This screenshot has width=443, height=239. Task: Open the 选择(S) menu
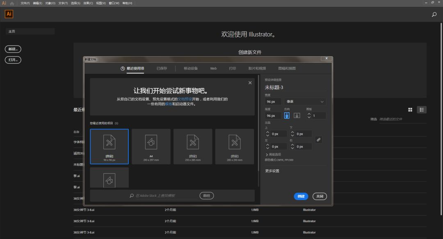75,3
